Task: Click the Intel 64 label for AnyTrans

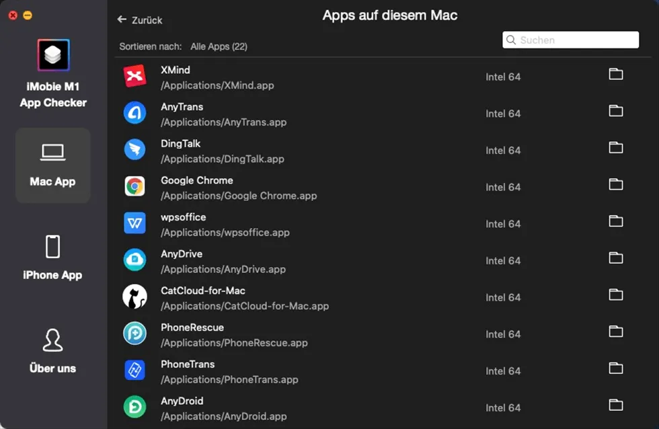Action: 503,114
